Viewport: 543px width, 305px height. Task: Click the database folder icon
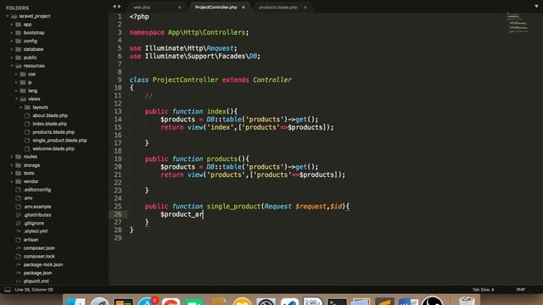[x=19, y=49]
